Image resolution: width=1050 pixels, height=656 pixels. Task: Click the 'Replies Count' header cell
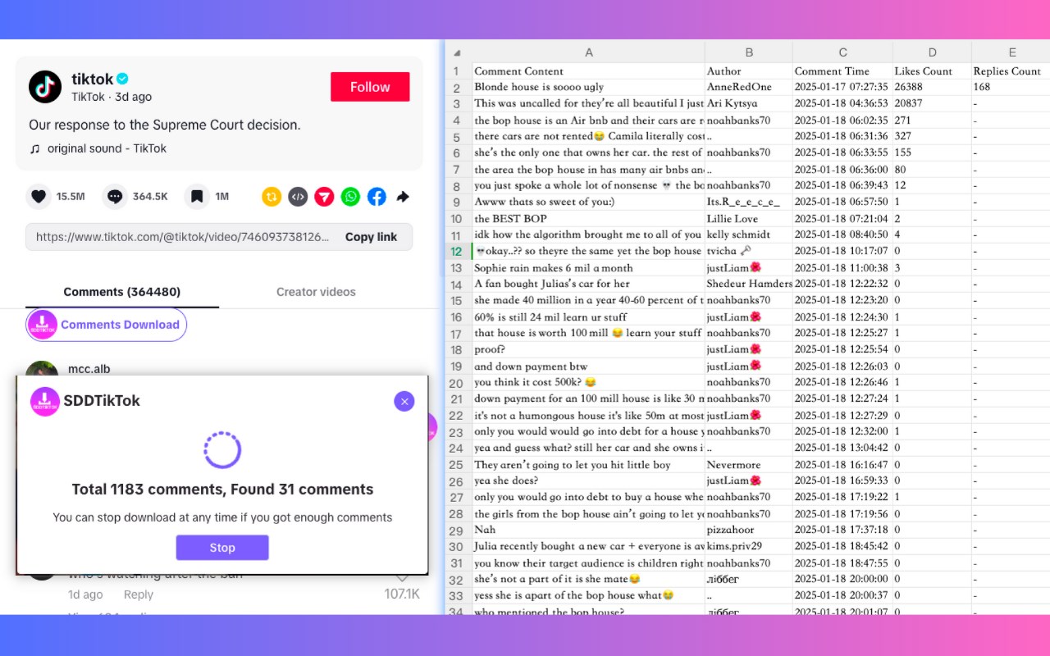1011,71
